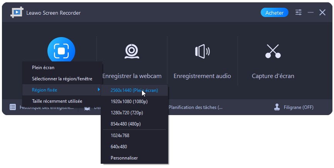Click the audio recording speaker icon

point(202,51)
